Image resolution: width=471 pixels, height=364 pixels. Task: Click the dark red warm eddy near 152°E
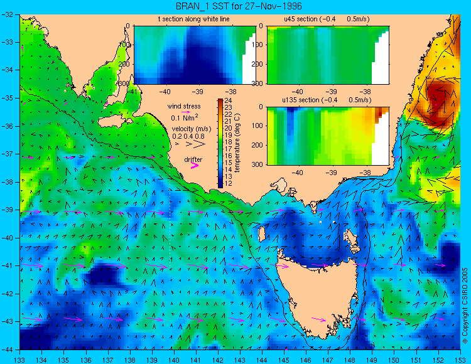coord(436,97)
